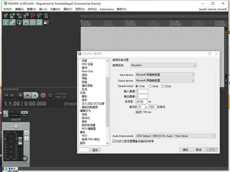Click the 查找 search button
Viewport: 230px width, 172px height.
[95, 150]
